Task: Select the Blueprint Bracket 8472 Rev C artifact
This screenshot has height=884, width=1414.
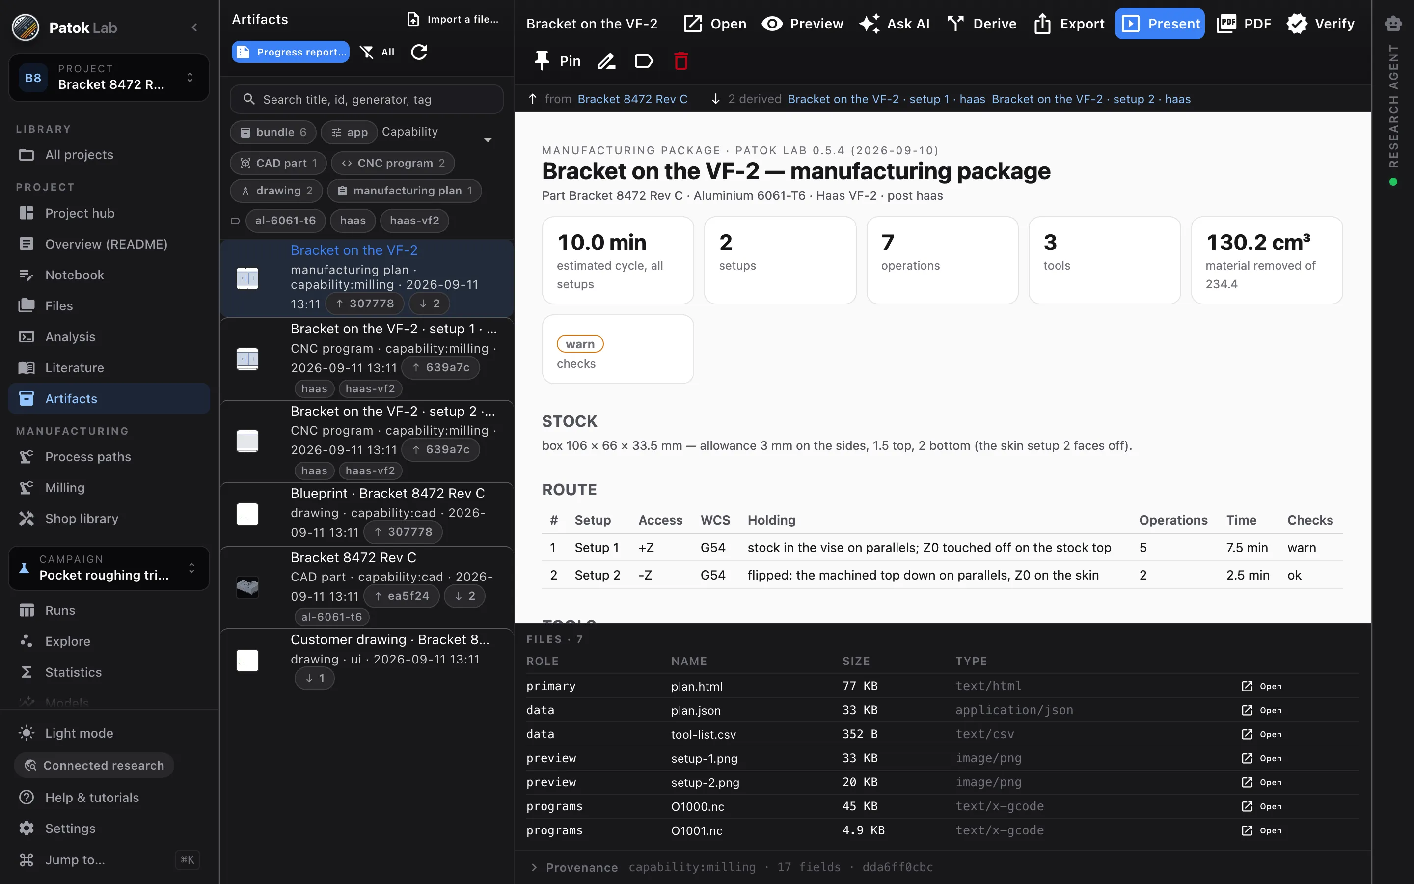Action: (x=366, y=514)
